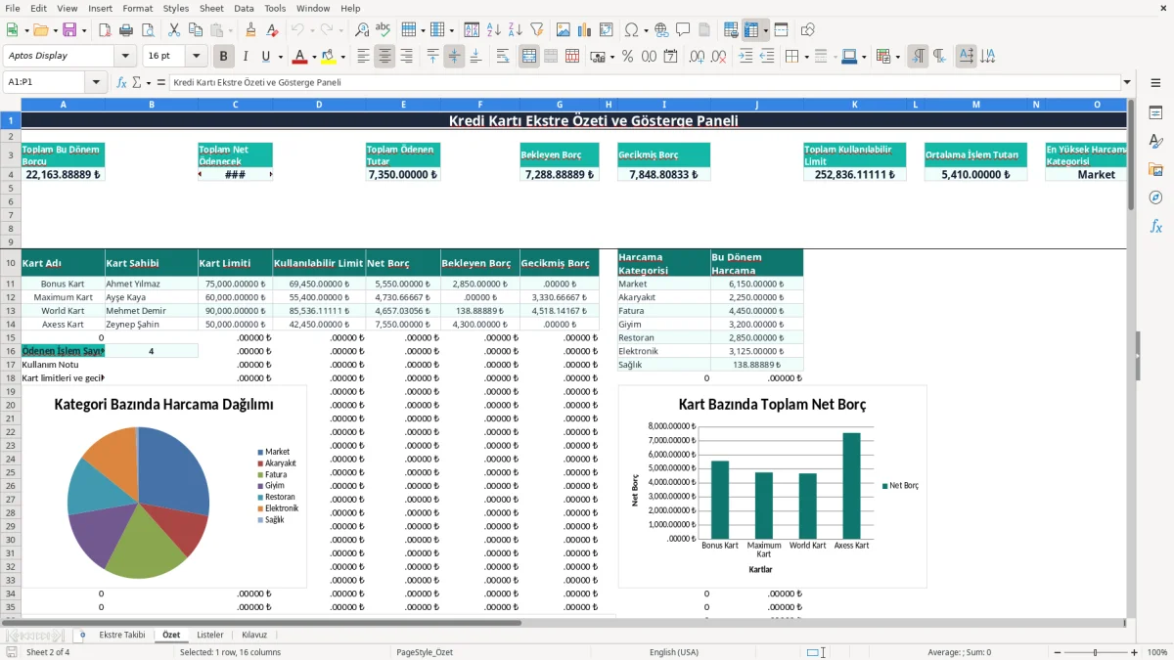The image size is (1174, 660).
Task: Toggle Bold formatting
Action: point(223,57)
